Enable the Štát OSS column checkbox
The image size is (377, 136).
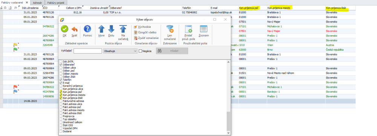[x=61, y=125]
